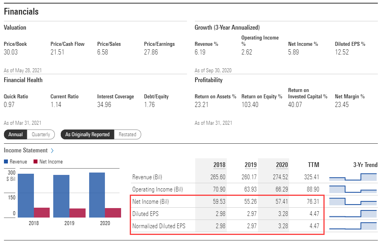Click the Operating Income trend sparkline
Image resolution: width=381 pixels, height=244 pixels.
point(353,189)
